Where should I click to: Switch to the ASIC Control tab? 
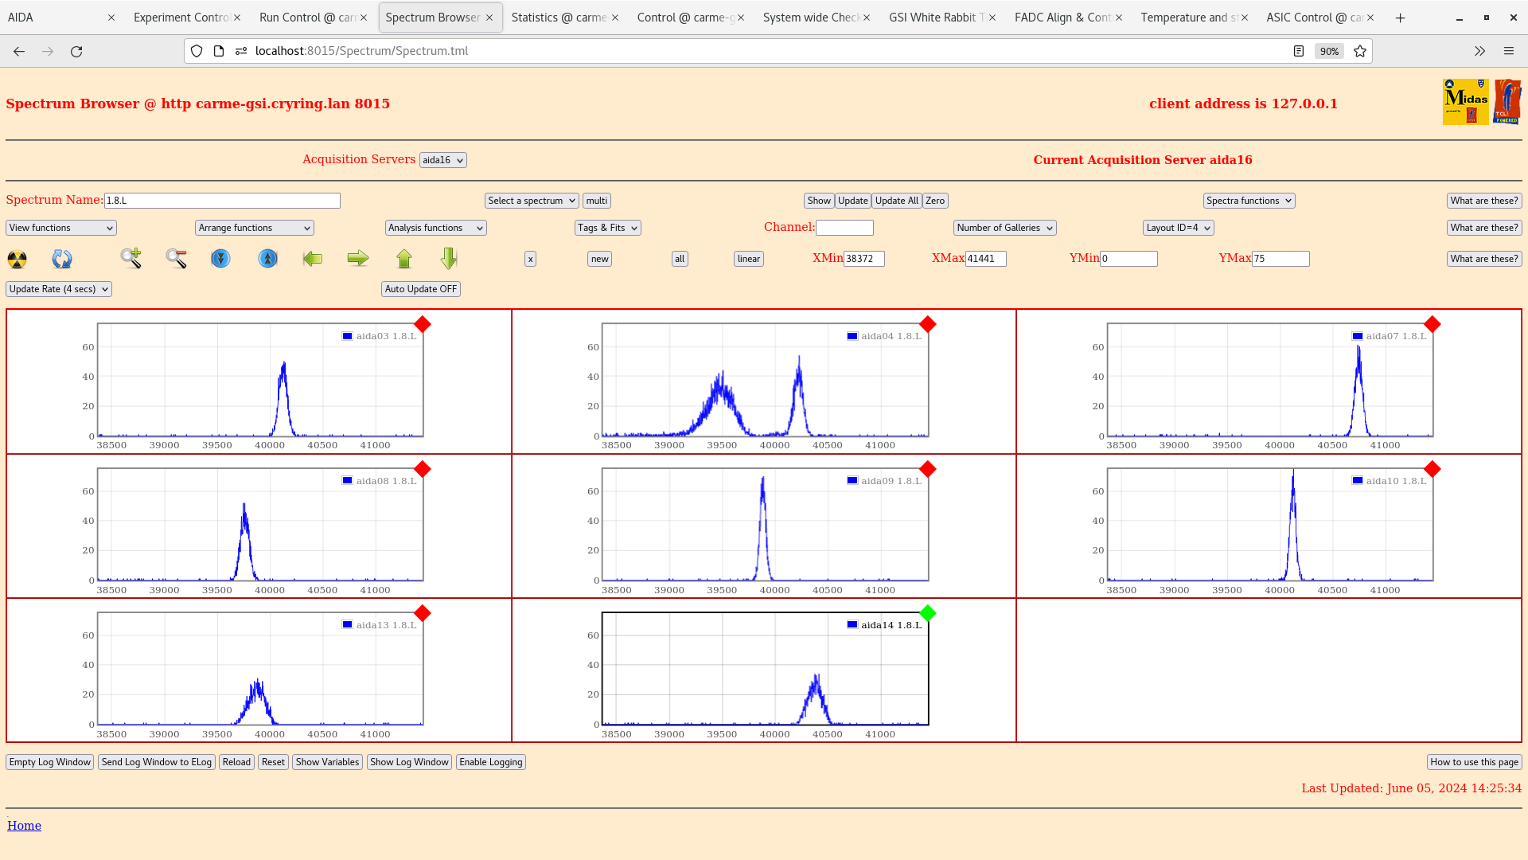1313,18
